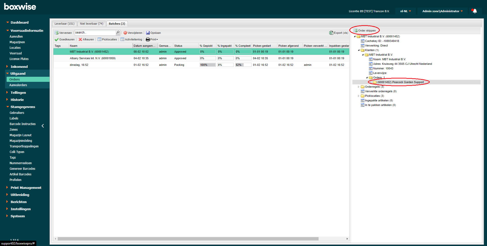Expand the Systeem menu section
The width and height of the screenshot is (487, 246).
tap(7, 216)
